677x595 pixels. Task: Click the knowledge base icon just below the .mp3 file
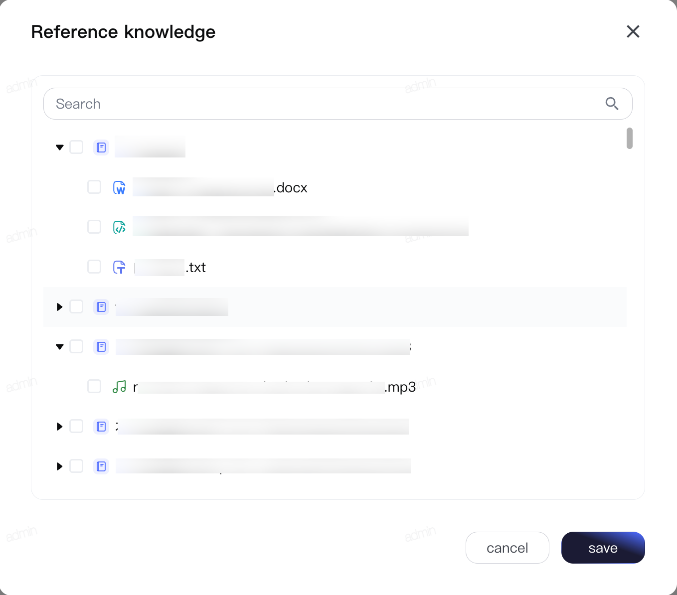101,427
